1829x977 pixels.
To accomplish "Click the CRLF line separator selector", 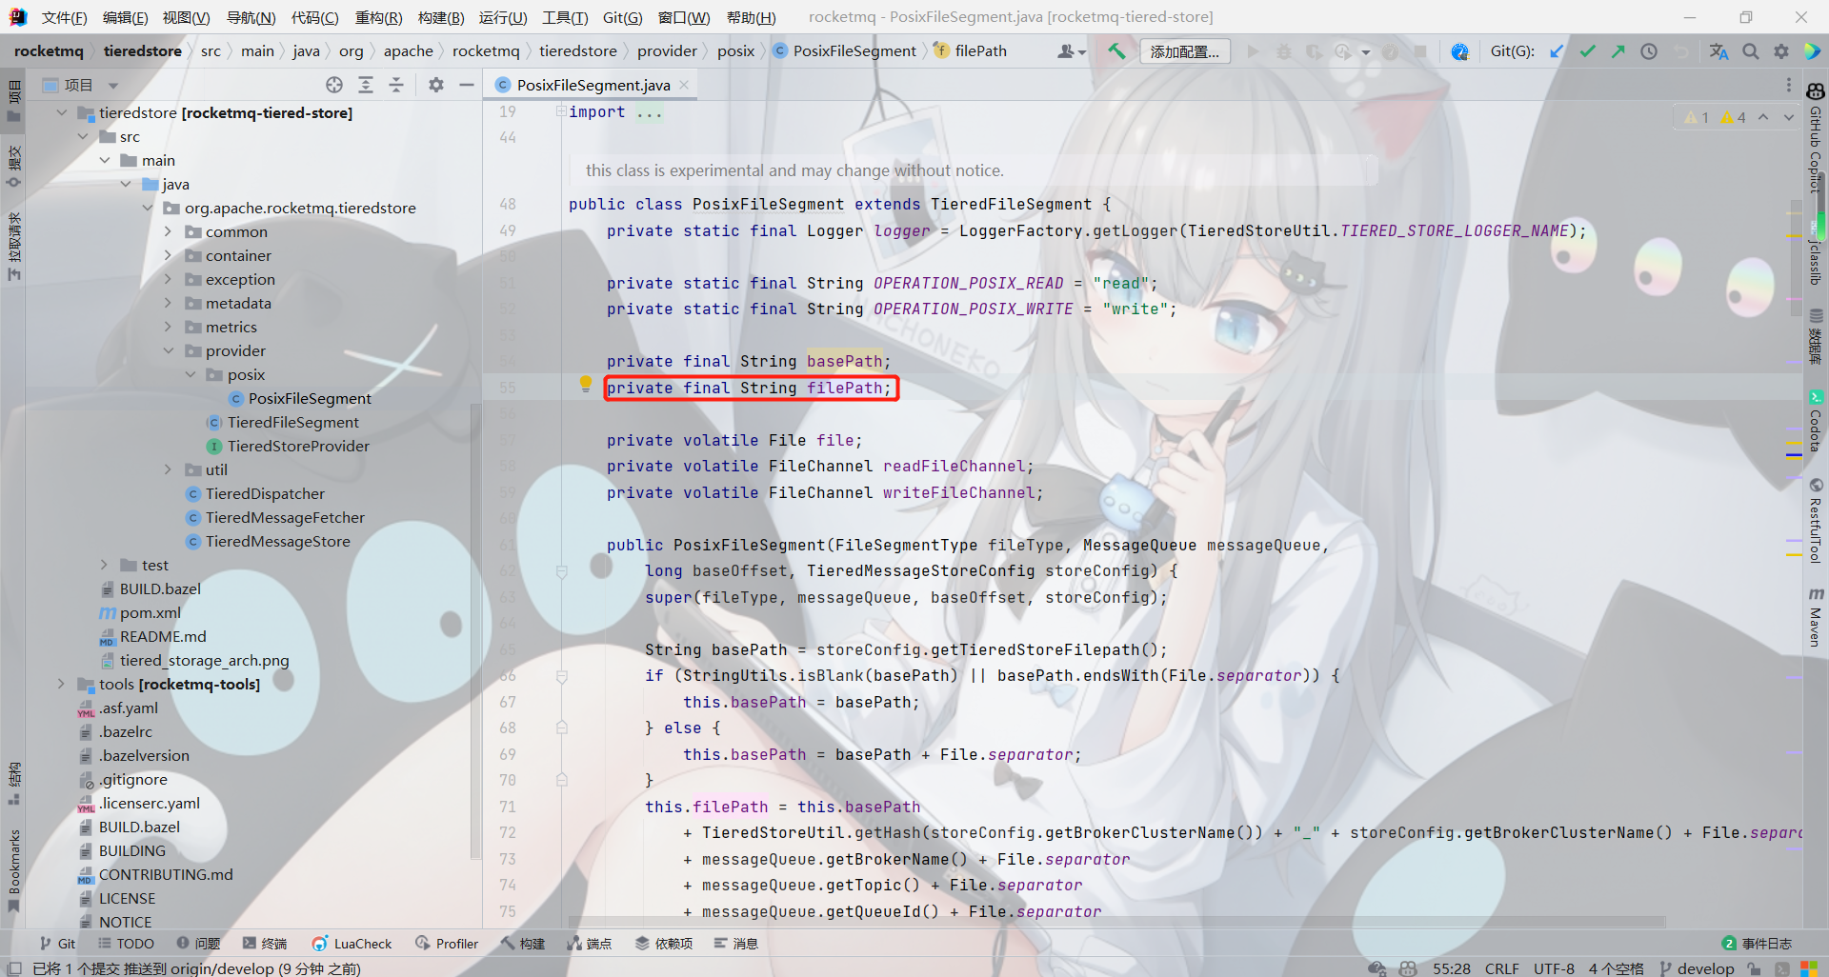I will coord(1502,967).
